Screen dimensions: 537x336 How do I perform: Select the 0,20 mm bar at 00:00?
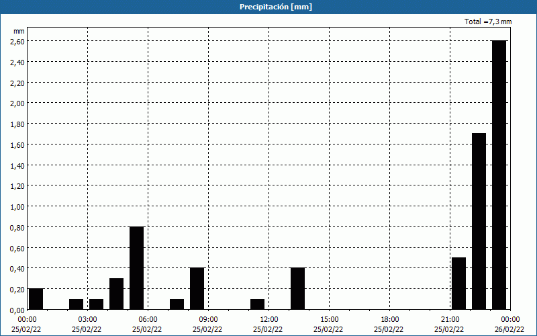(36, 299)
